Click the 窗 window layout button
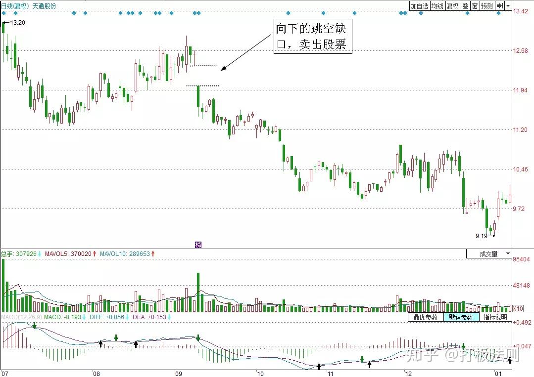Viewport: 534px width, 377px height. [475, 6]
